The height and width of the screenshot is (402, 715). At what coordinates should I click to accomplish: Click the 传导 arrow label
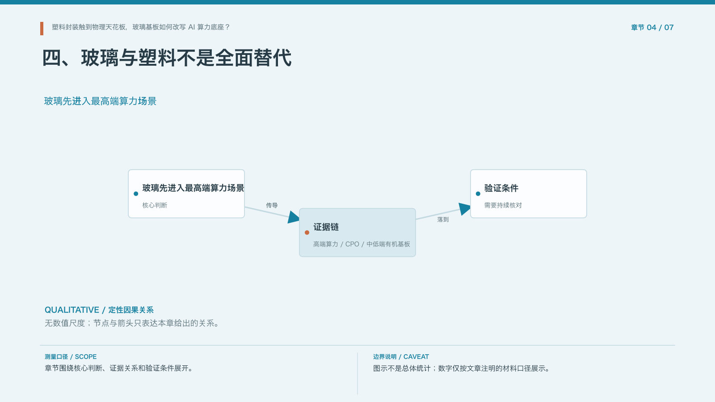pos(272,205)
